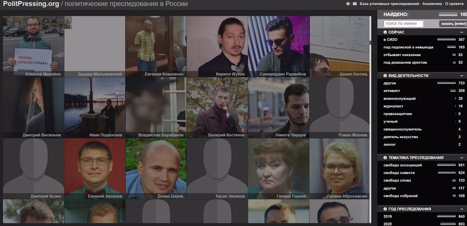
Task: Collapse the СЕЙЧАС filter section
Action: pos(462,32)
